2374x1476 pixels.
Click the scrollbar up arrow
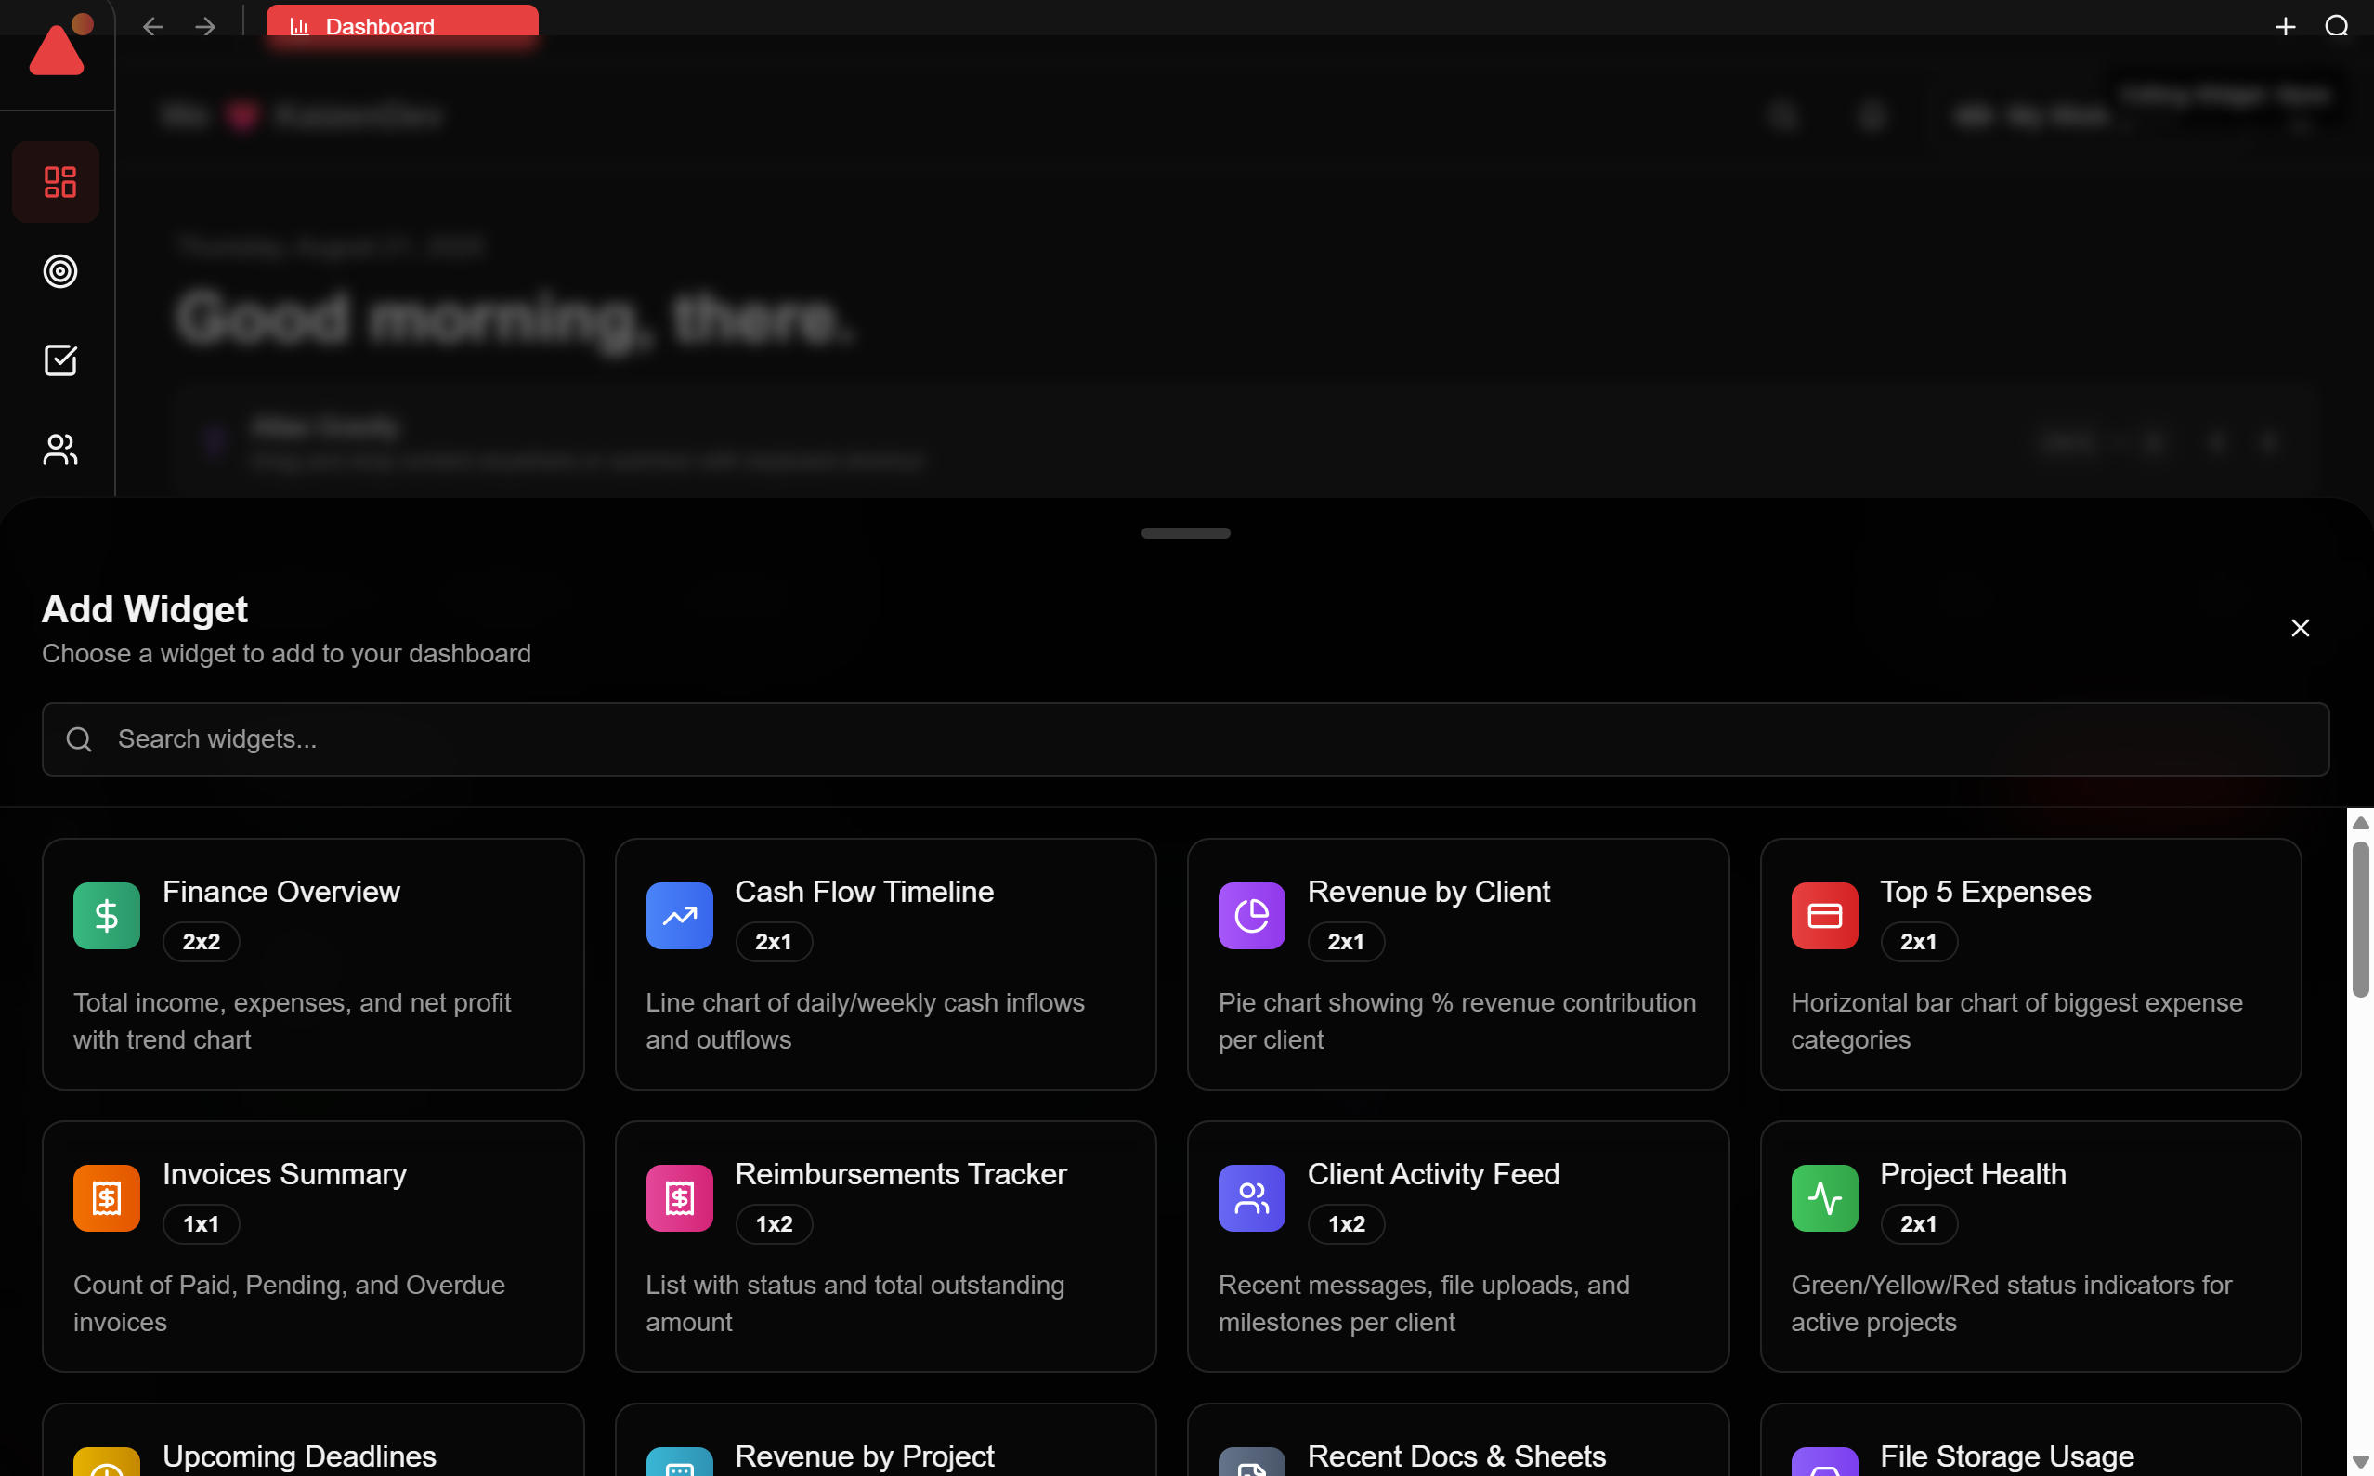2360,823
